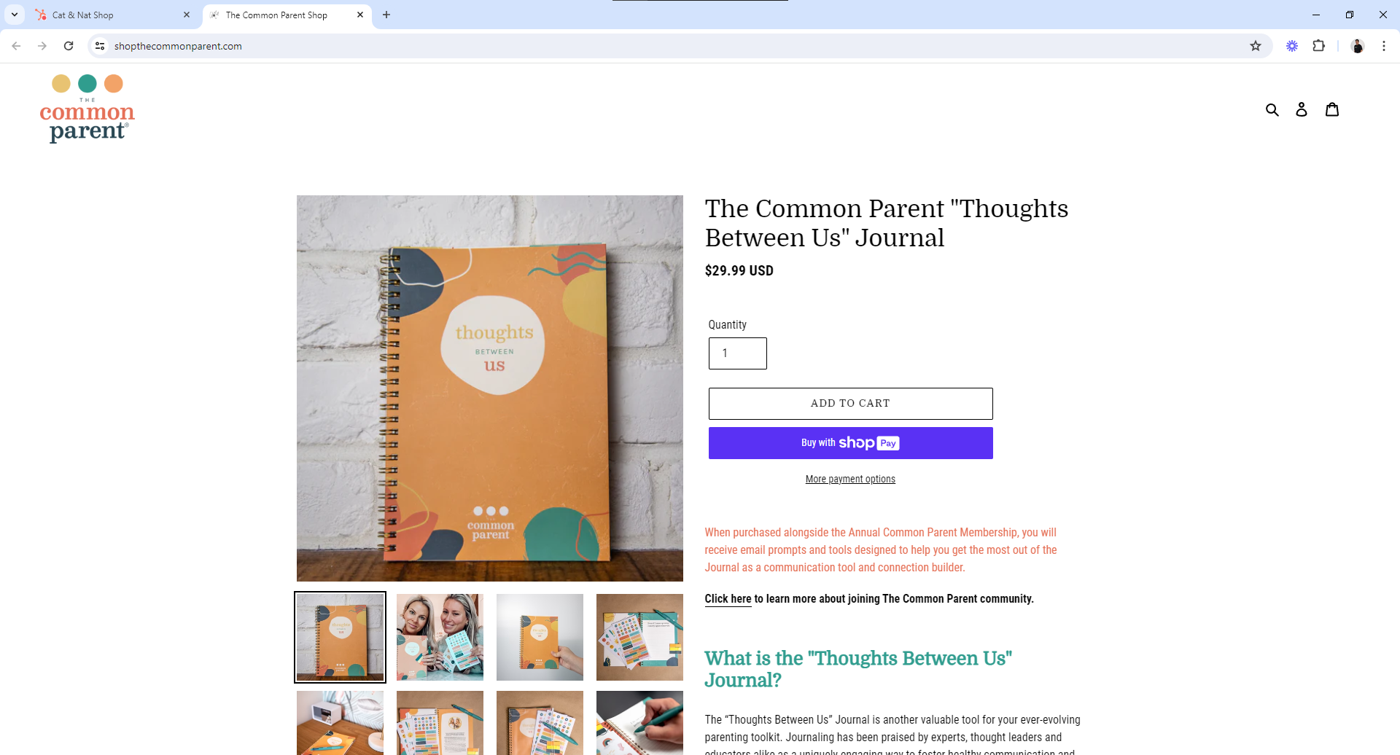Open Chrome's three-dot menu
1400x755 pixels.
tap(1384, 46)
